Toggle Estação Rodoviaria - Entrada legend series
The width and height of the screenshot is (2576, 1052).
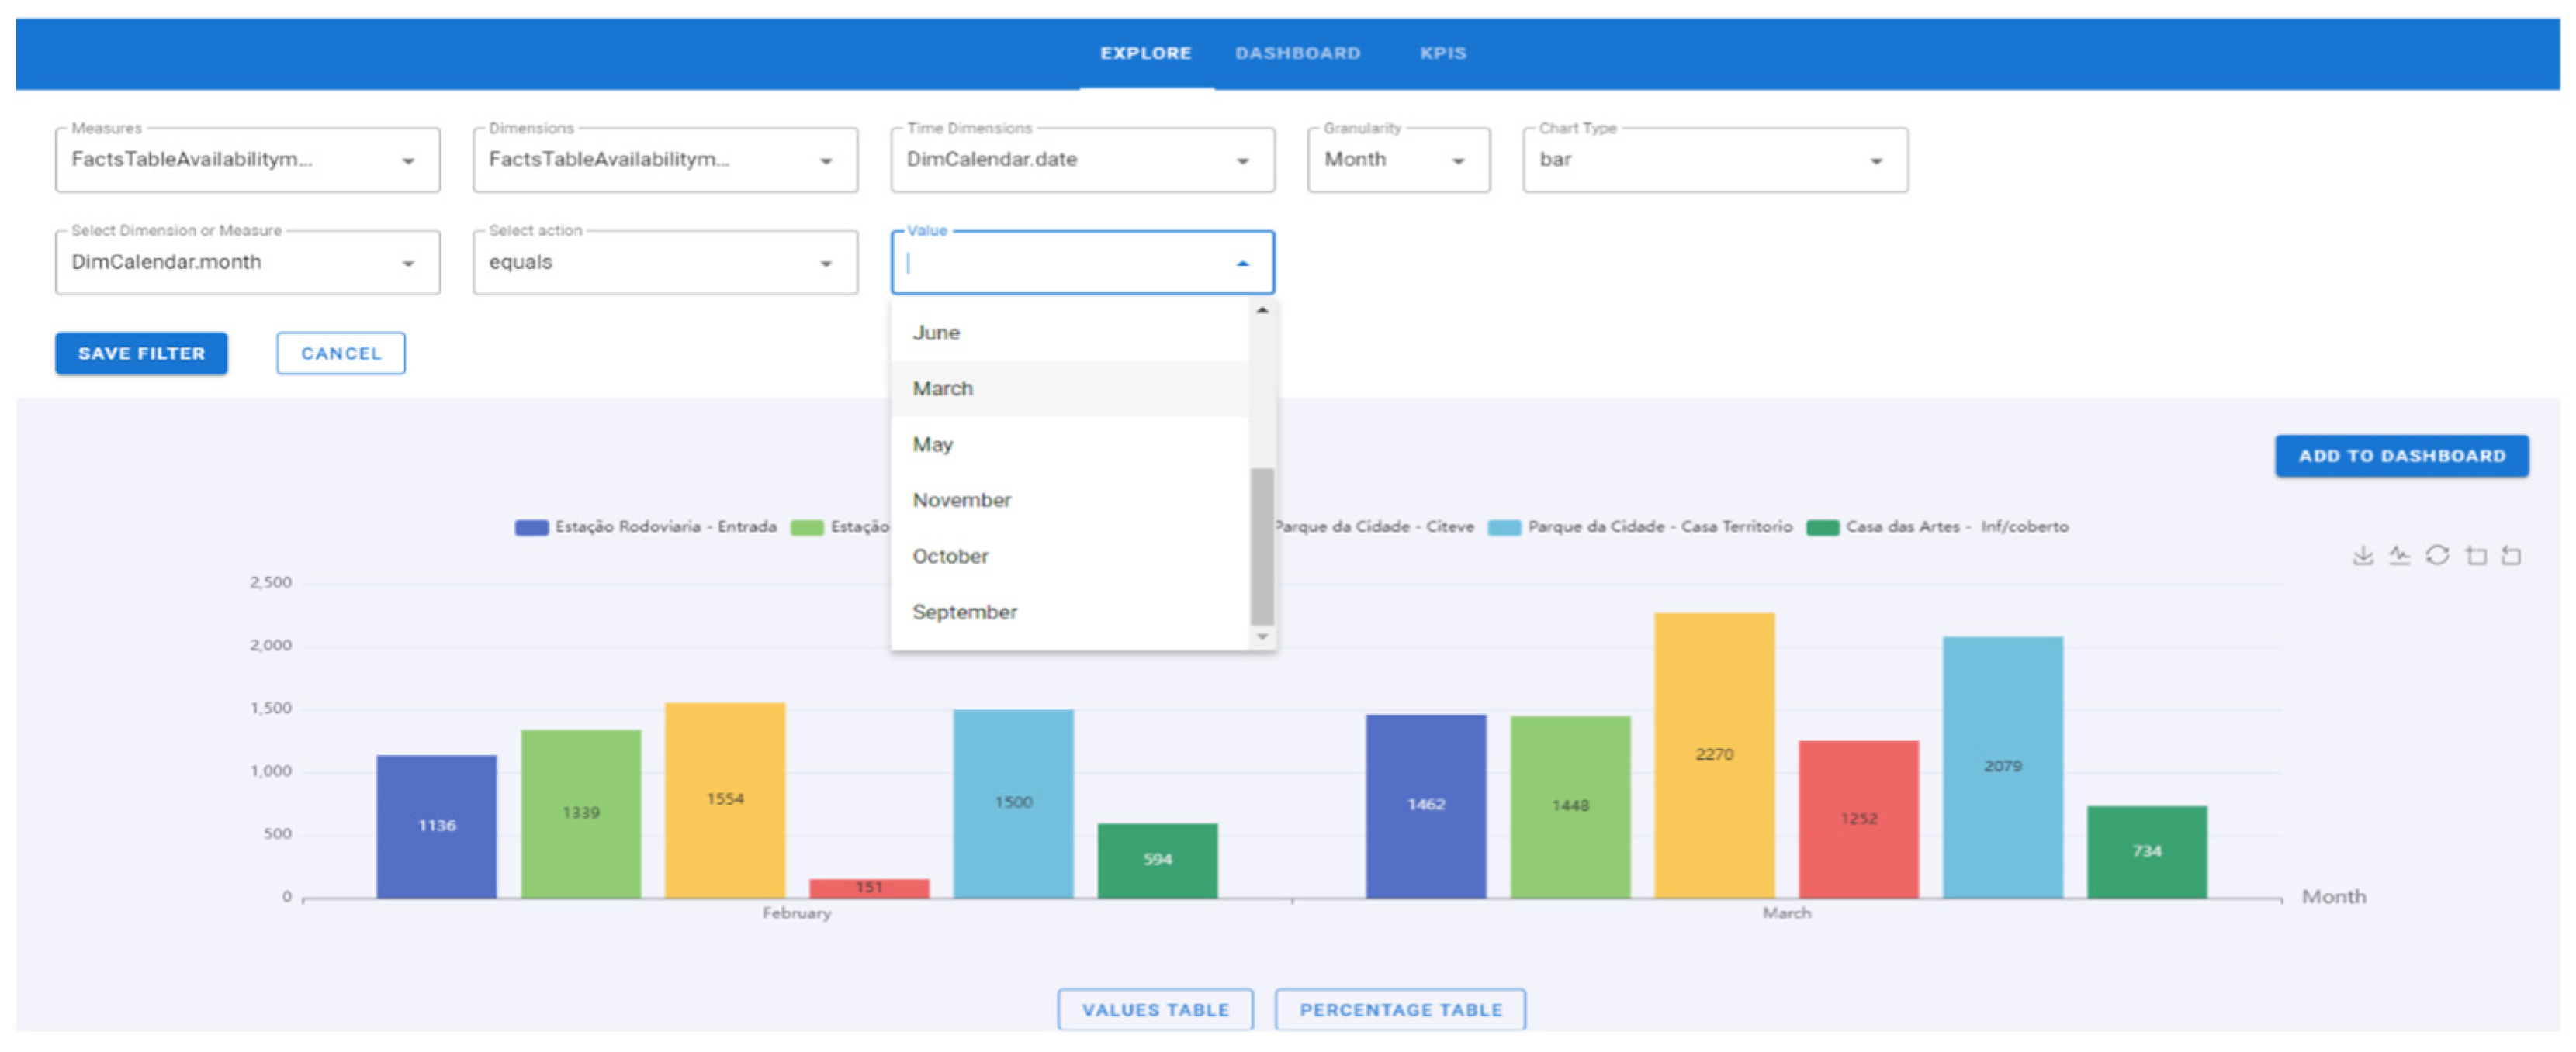(645, 527)
